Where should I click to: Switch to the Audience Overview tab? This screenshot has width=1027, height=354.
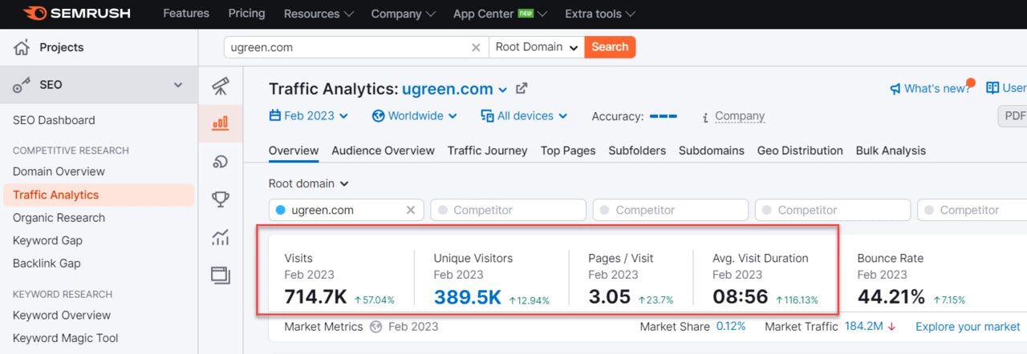tap(383, 151)
